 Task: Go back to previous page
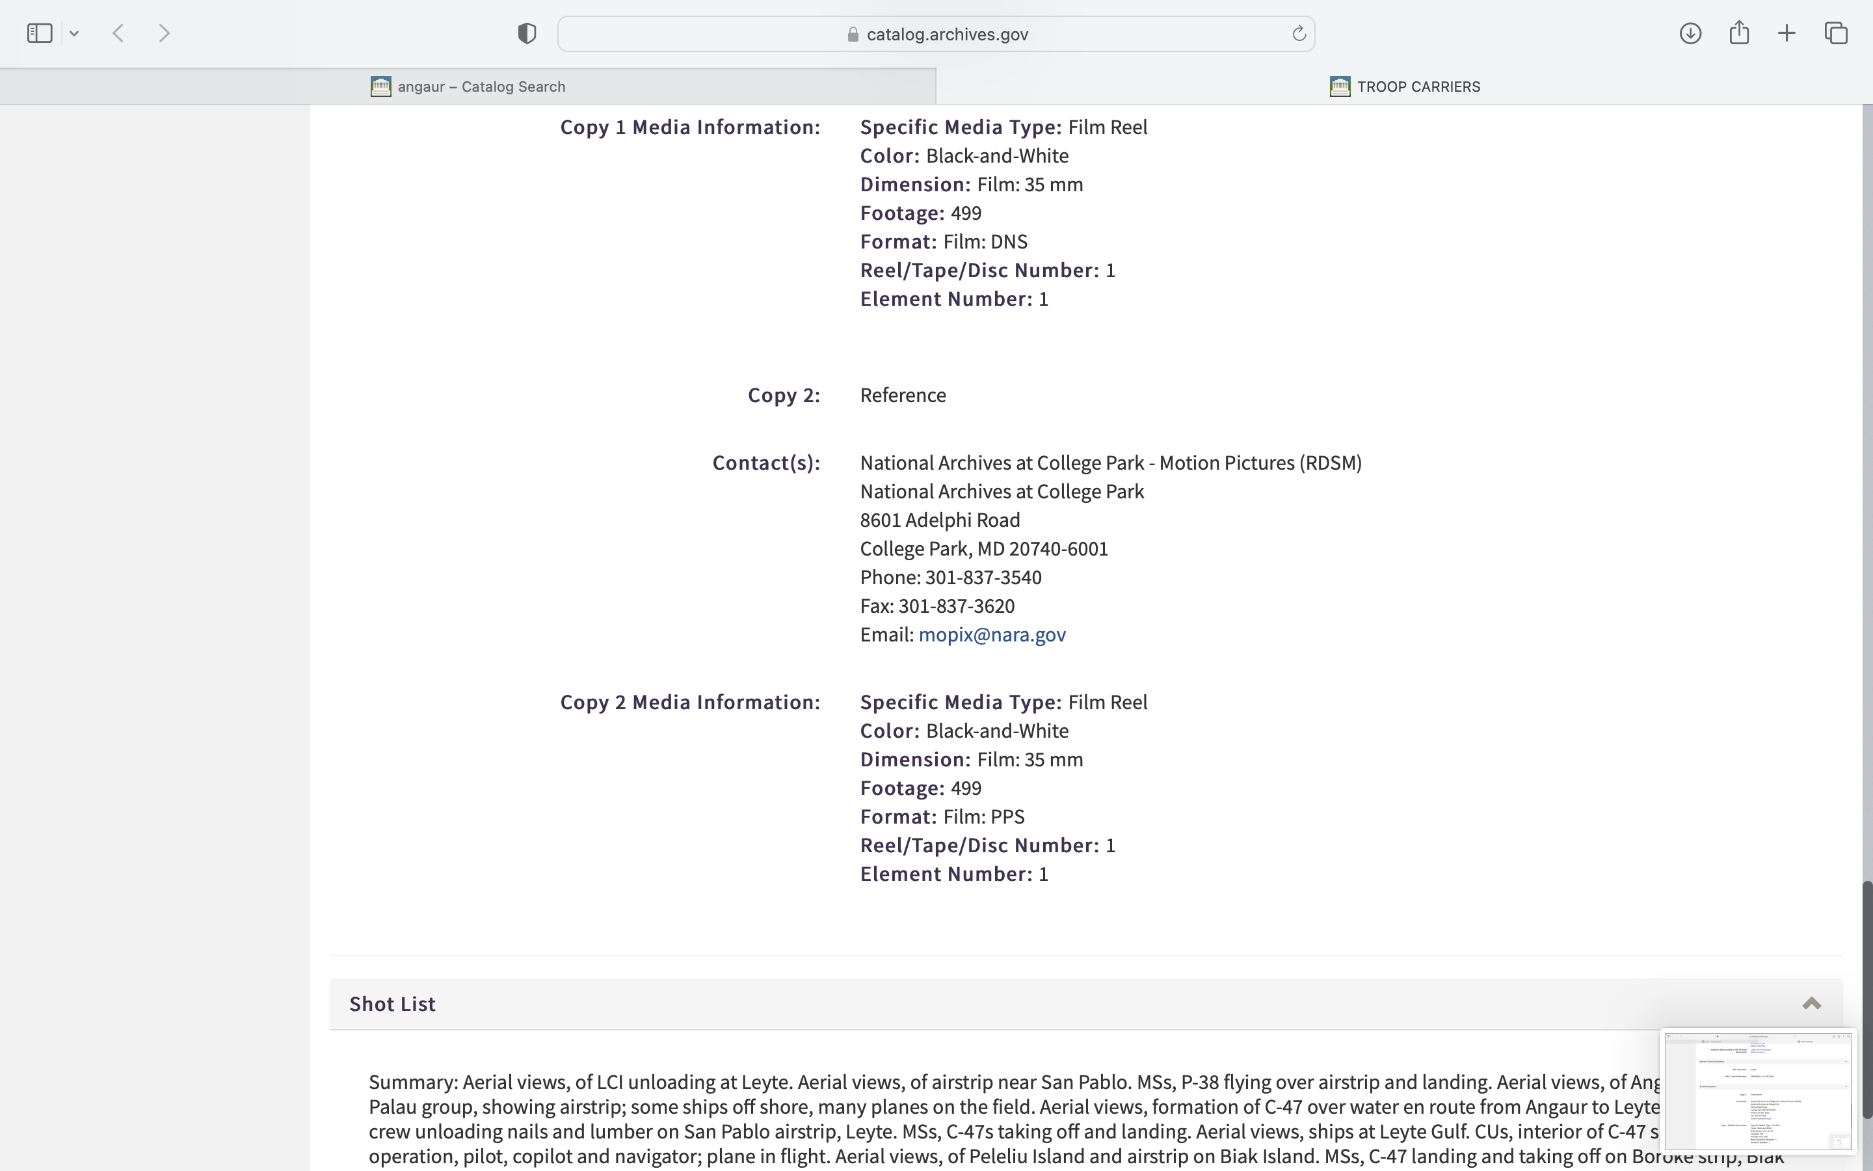tap(118, 33)
